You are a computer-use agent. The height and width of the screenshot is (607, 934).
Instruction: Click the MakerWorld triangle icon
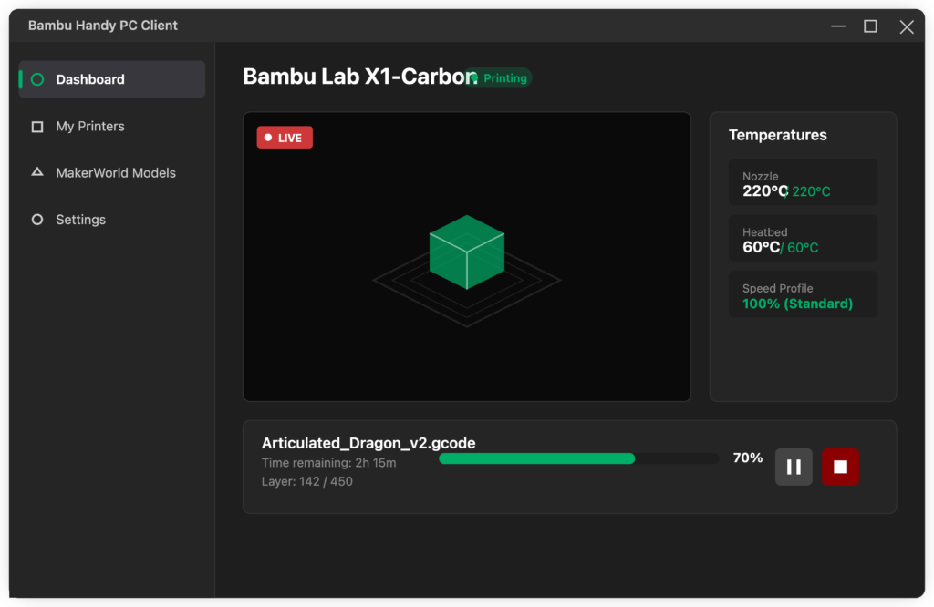tap(37, 172)
